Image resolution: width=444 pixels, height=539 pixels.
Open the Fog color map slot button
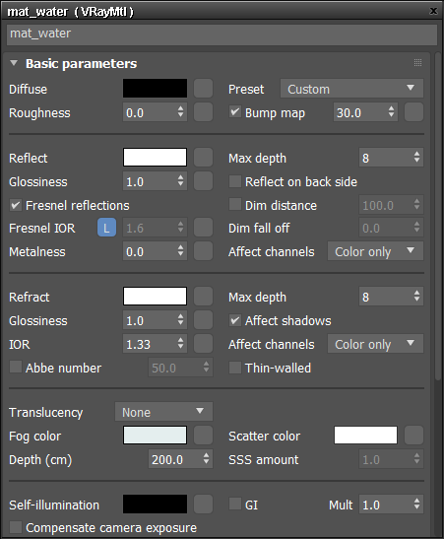[203, 436]
